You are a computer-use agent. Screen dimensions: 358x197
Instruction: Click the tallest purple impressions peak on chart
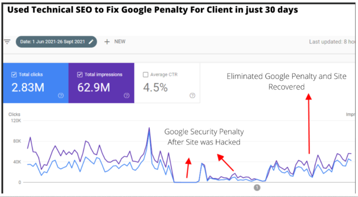[x=149, y=129]
